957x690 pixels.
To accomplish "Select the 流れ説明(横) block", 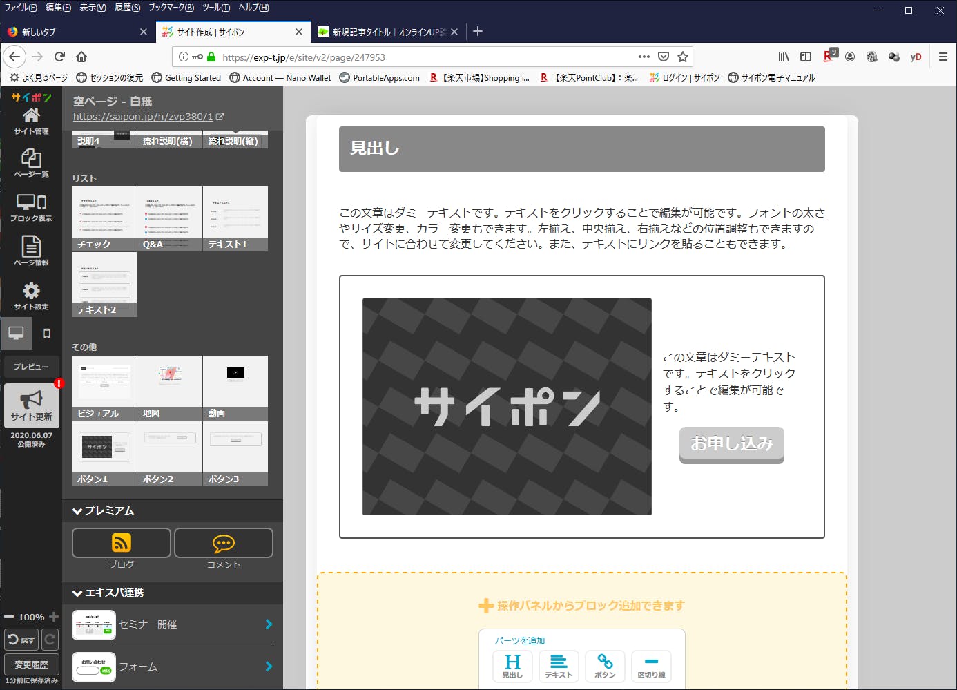I will 170,140.
